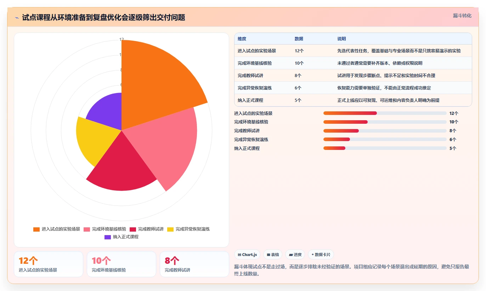This screenshot has height=291, width=486.
Task: Click the 8个 value in the table
Action: click(298, 76)
